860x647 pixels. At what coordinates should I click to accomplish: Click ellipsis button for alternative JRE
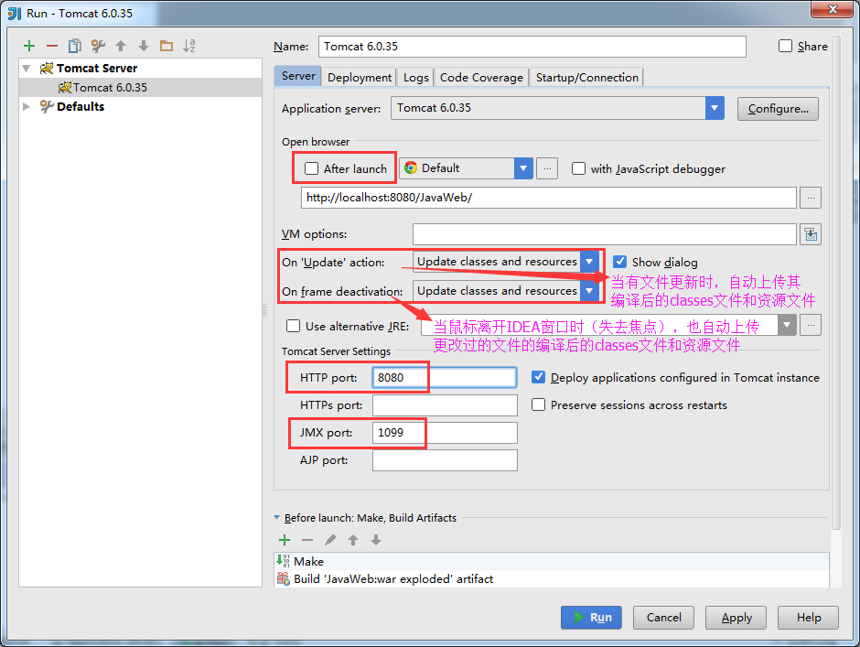click(x=810, y=326)
